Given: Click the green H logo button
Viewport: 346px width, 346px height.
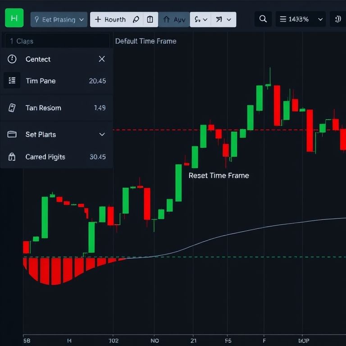Looking at the screenshot, I should 14,19.
